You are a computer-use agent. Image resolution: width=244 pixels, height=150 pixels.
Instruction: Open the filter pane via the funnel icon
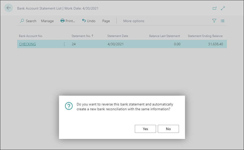tap(214, 21)
